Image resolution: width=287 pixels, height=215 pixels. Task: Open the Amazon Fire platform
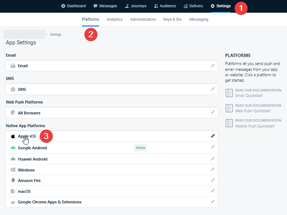tap(112, 180)
